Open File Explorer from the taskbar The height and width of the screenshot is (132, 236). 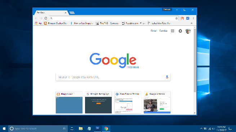point(81,128)
